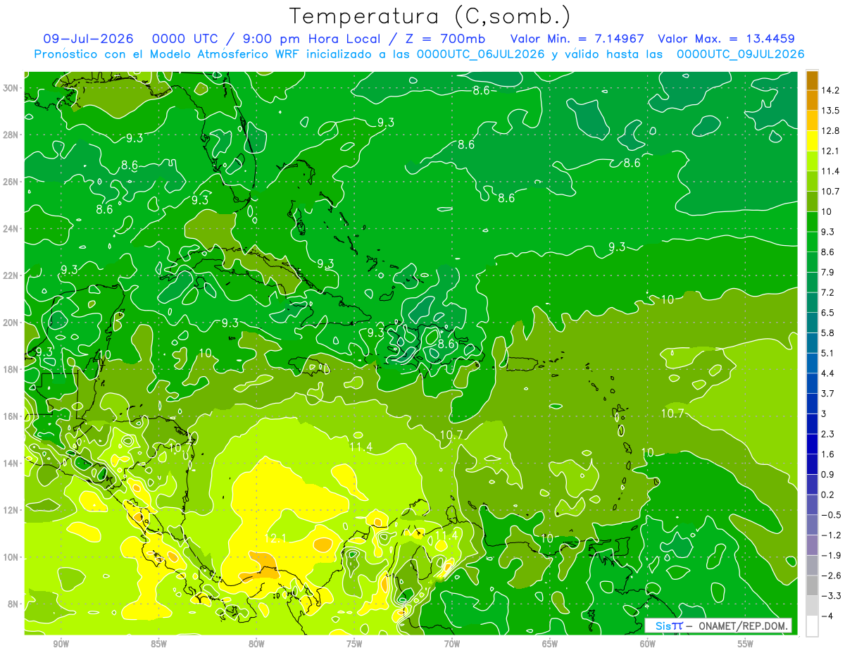Click the '24N' latitude axis label
845x653 pixels.
tap(12, 229)
